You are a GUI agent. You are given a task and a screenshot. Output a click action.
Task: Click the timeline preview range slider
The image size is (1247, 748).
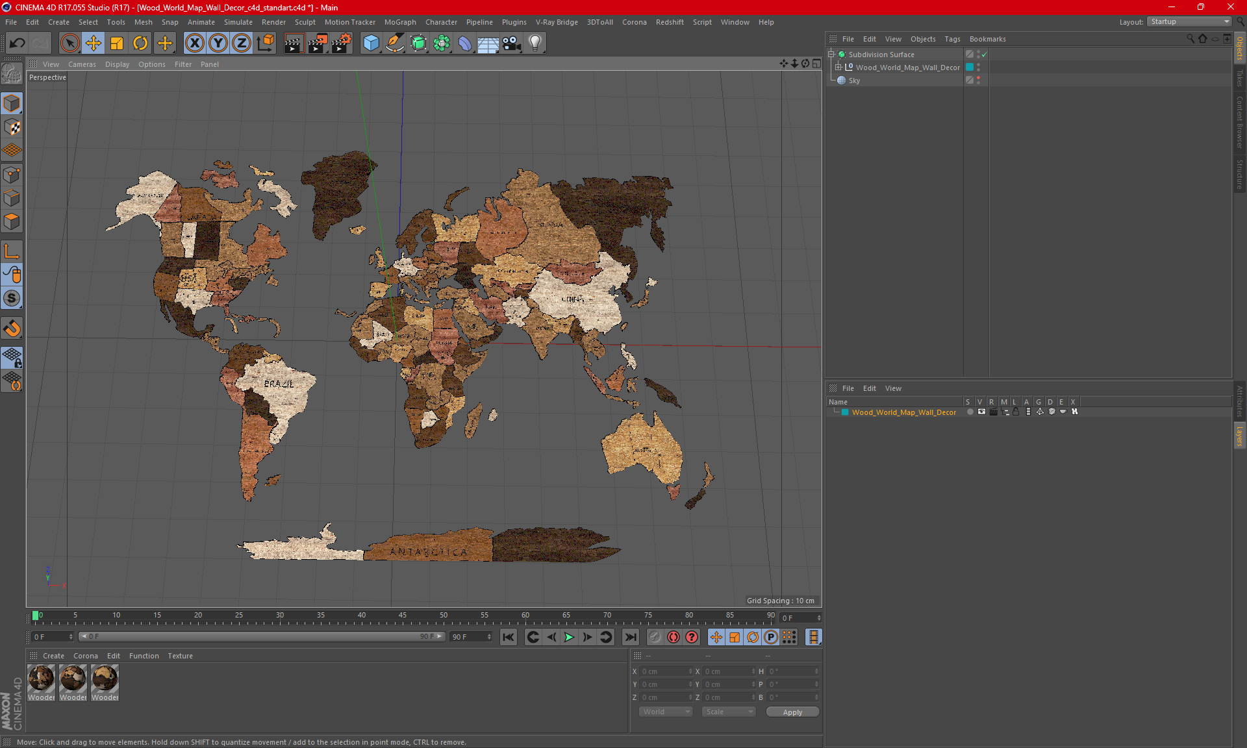coord(262,636)
